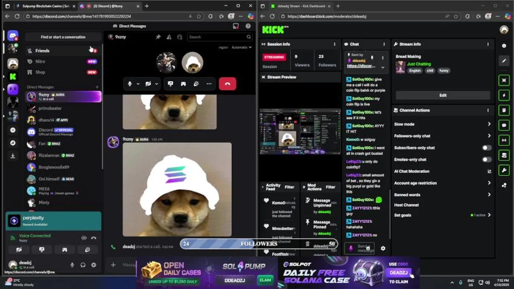The width and height of the screenshot is (514, 289).
Task: Mute microphone in Discord call controls
Action: [x=130, y=83]
